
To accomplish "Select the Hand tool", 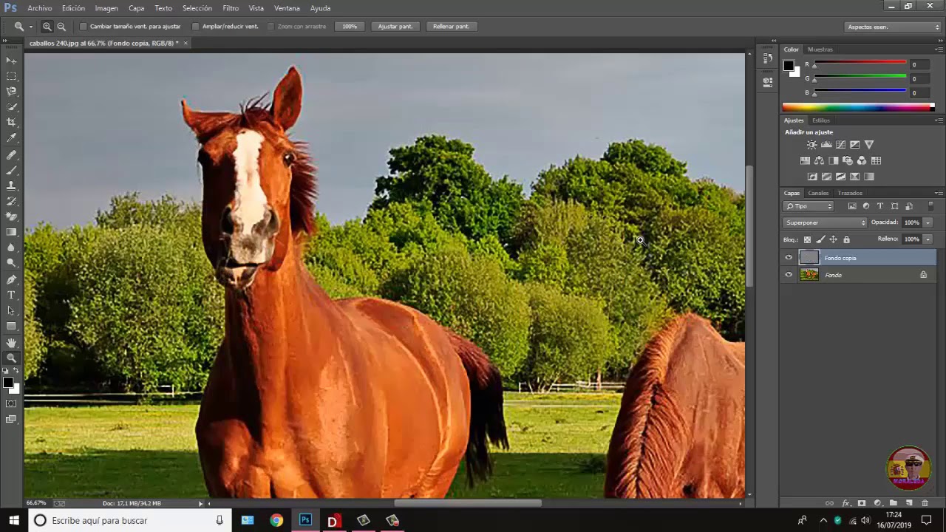I will point(11,343).
